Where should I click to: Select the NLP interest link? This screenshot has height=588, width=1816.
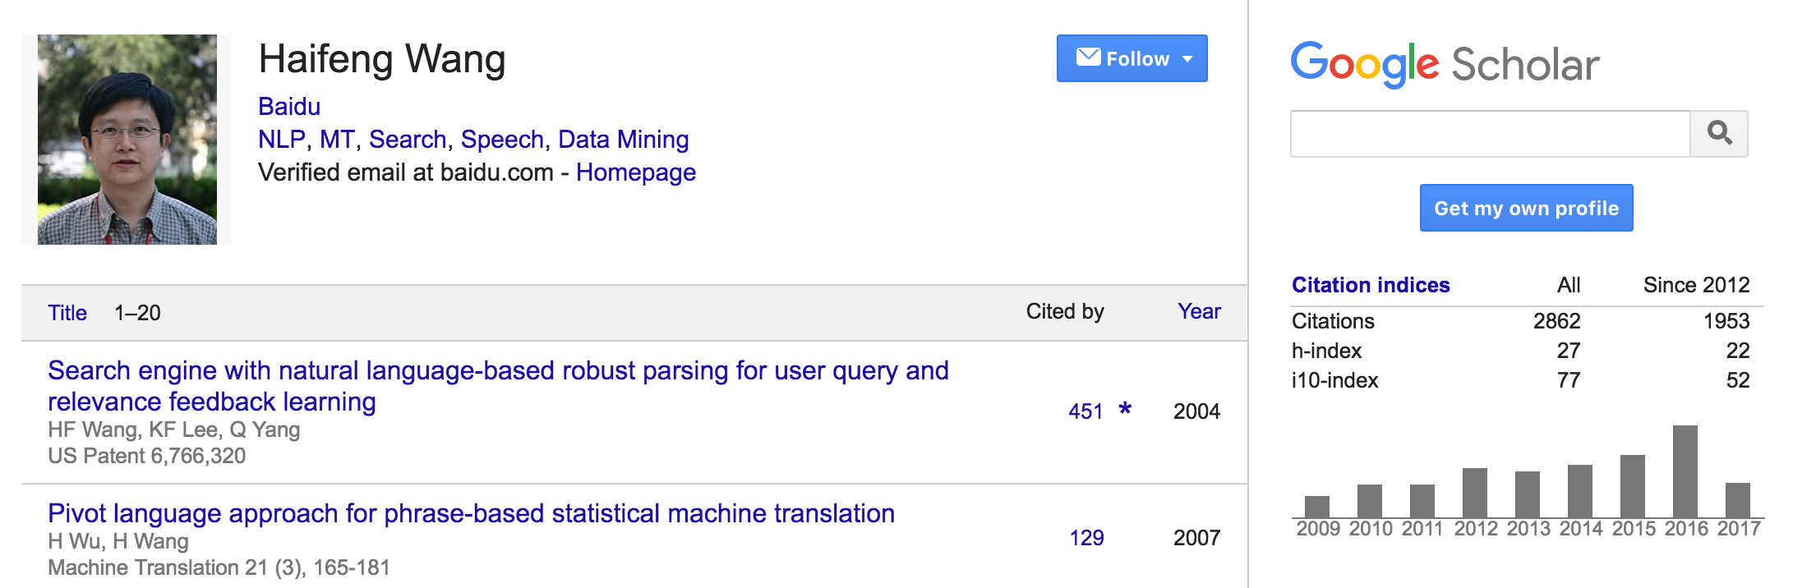281,140
